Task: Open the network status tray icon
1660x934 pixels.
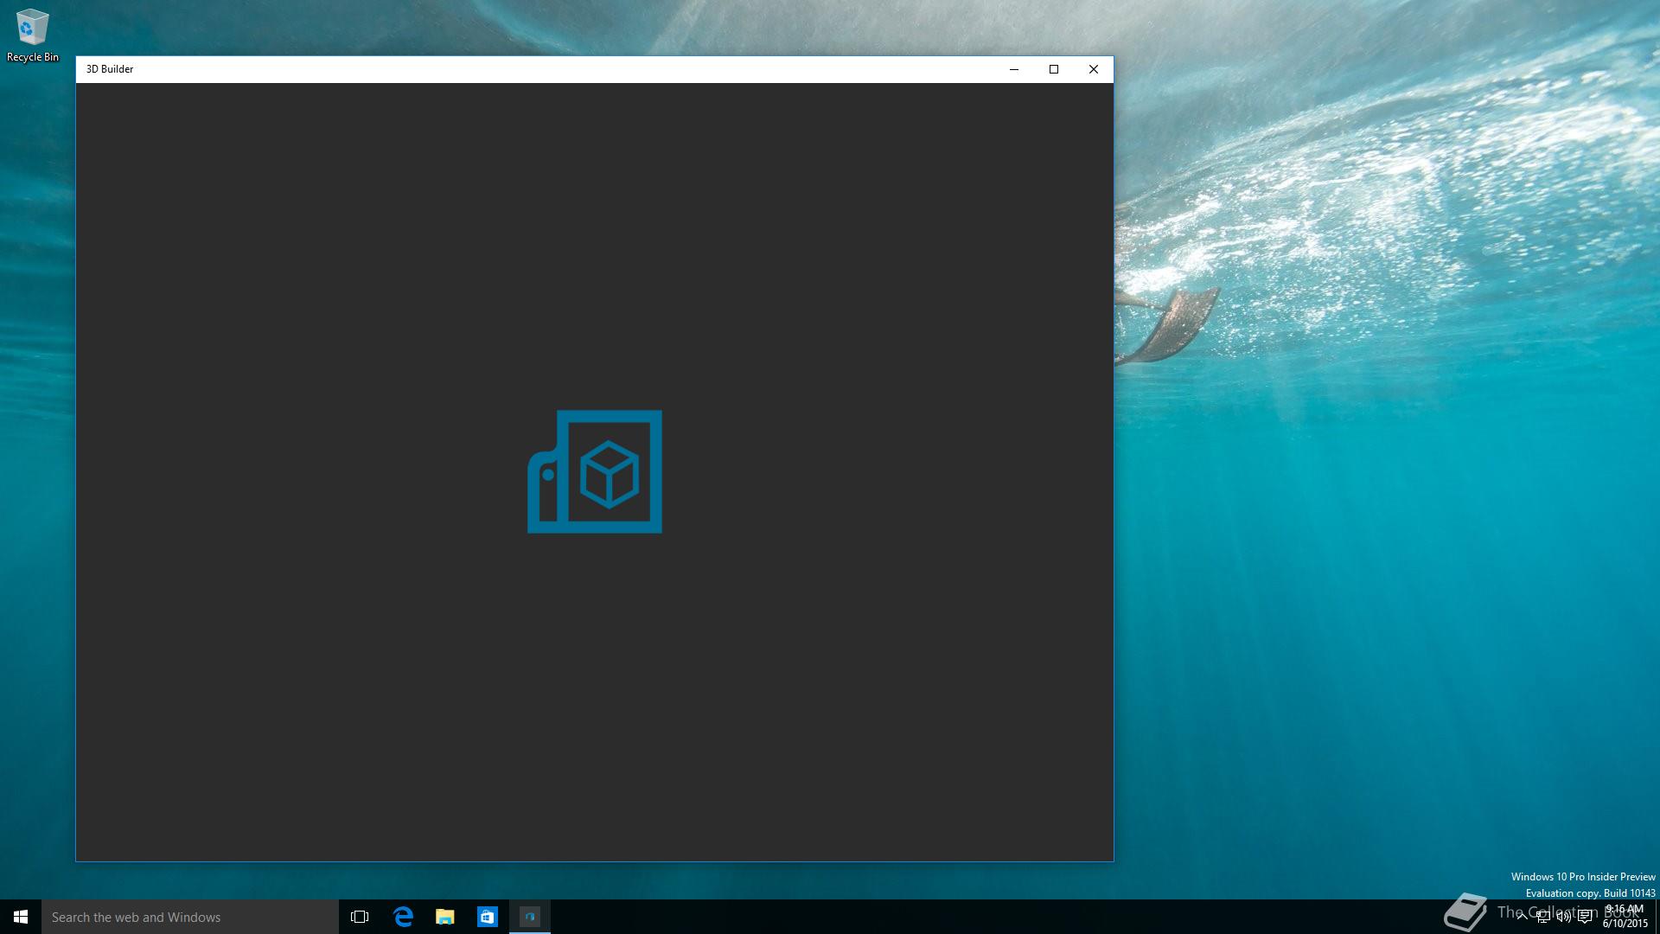Action: point(1542,918)
